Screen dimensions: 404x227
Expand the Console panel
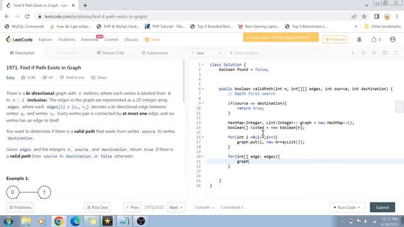click(x=204, y=207)
